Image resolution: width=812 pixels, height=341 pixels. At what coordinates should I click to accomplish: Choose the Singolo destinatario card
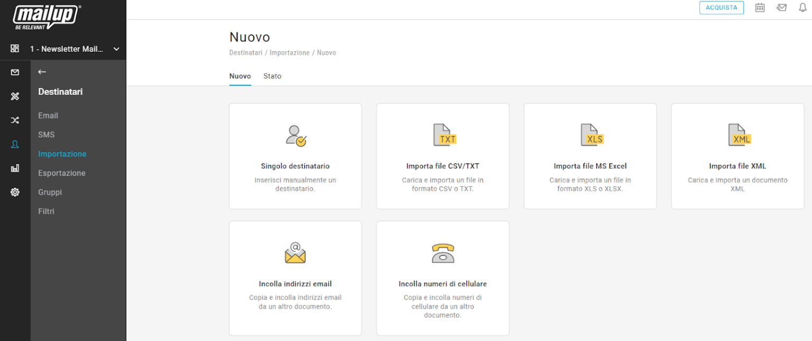295,156
